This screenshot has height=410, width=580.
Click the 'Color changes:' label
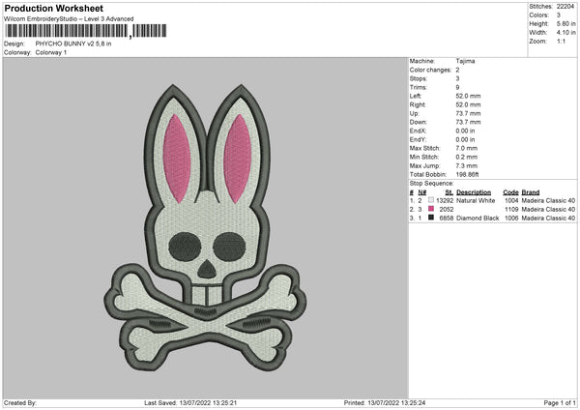430,70
